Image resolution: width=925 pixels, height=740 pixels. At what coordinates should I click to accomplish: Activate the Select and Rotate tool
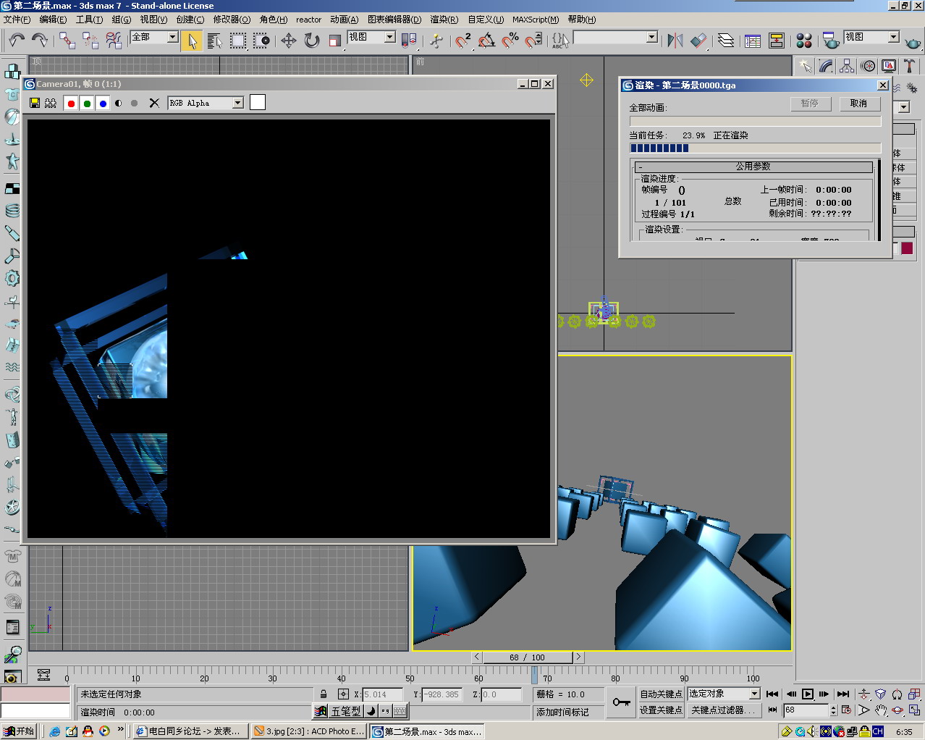point(312,41)
